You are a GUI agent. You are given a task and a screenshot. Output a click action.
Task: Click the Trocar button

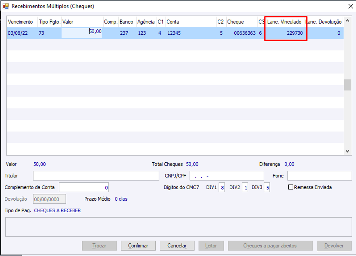point(99,246)
